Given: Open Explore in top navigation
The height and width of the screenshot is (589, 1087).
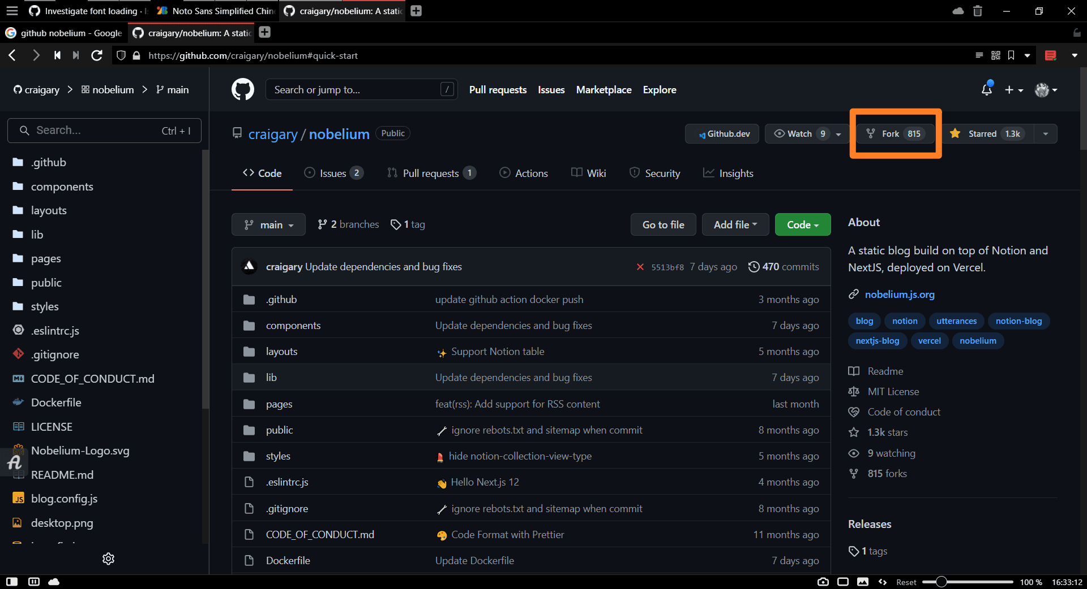Looking at the screenshot, I should click(x=660, y=90).
